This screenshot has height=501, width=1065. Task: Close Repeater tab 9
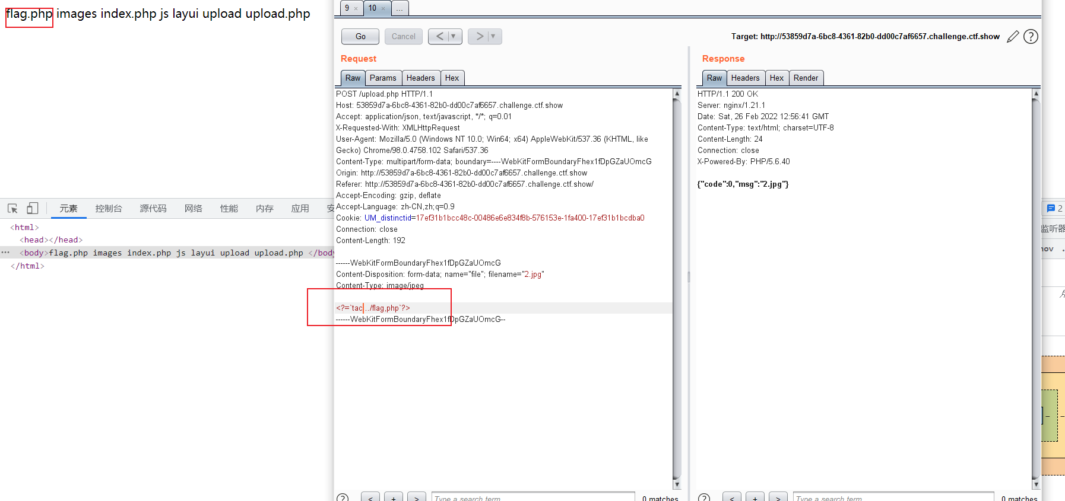point(356,8)
